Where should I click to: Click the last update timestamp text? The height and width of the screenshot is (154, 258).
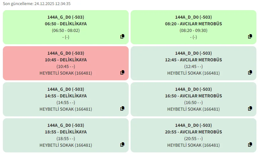tap(37, 4)
